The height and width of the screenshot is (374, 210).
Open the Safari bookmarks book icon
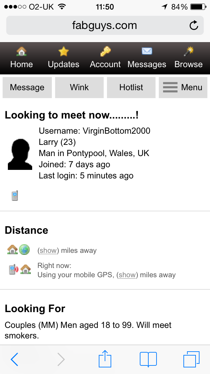click(x=148, y=359)
